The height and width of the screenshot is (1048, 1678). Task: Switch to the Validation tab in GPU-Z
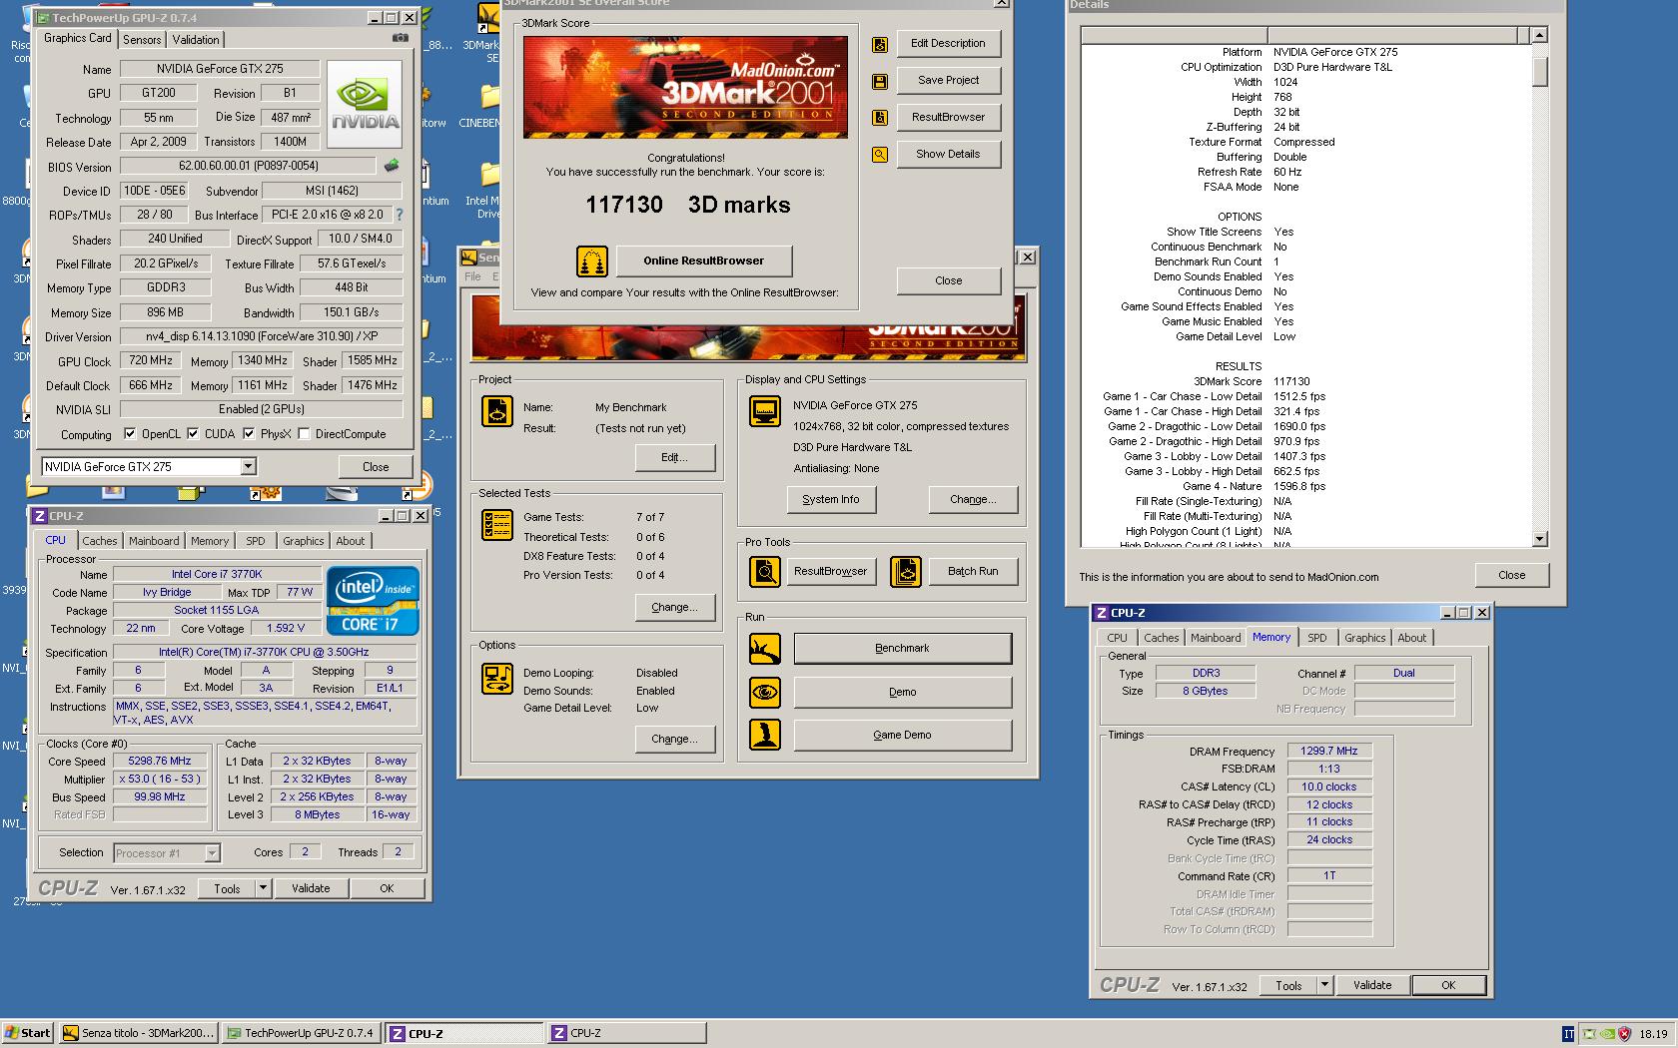[x=196, y=40]
